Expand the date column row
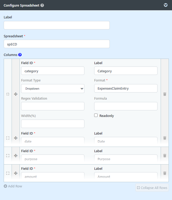Image resolution: width=172 pixels, height=200 pixels. pyautogui.click(x=8, y=138)
